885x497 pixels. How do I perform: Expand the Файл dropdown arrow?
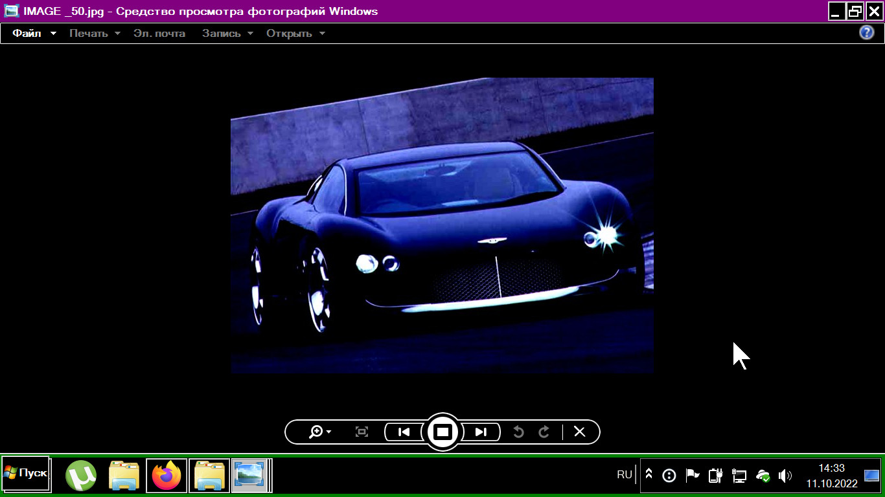[x=53, y=34]
